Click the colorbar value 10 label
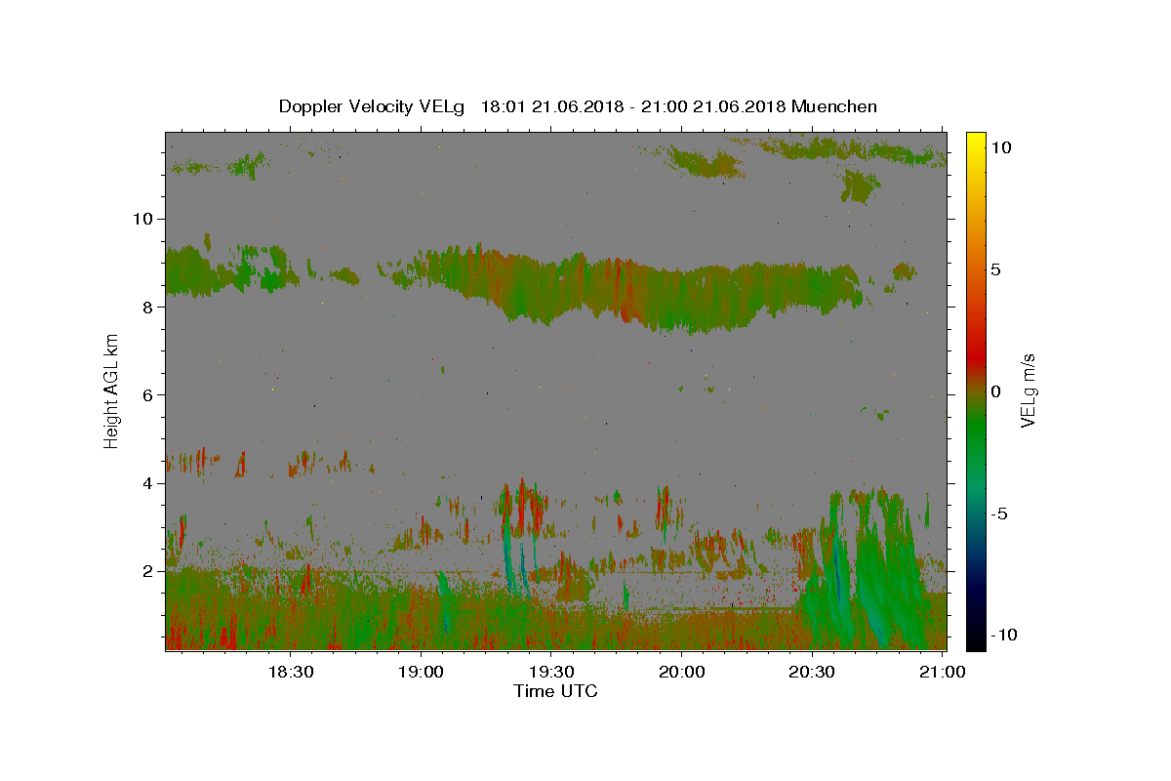This screenshot has width=1171, height=781. 1000,146
